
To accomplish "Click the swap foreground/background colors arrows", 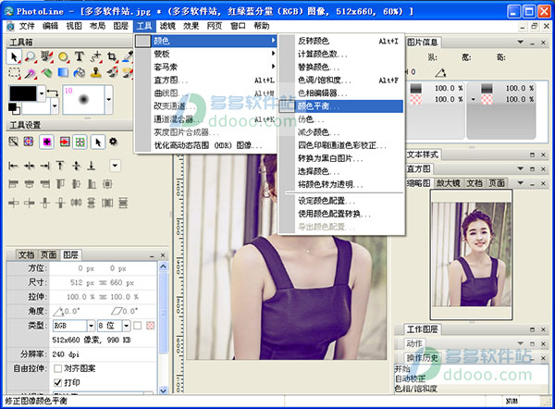I will click(x=53, y=93).
